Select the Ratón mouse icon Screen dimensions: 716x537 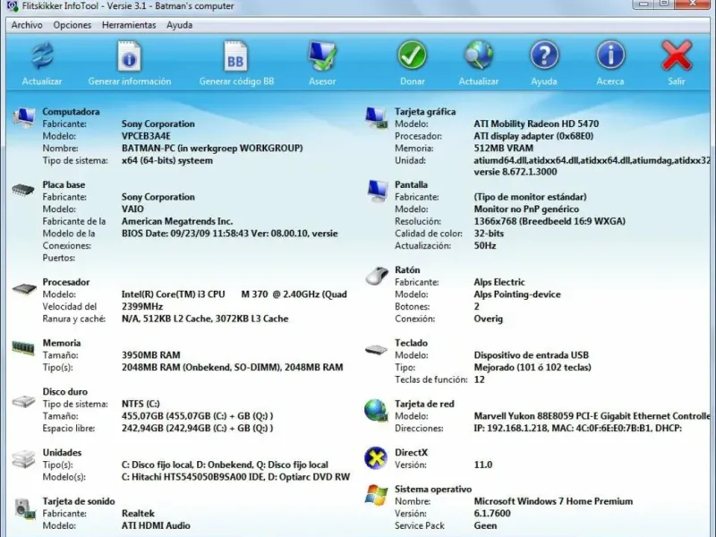coord(377,276)
